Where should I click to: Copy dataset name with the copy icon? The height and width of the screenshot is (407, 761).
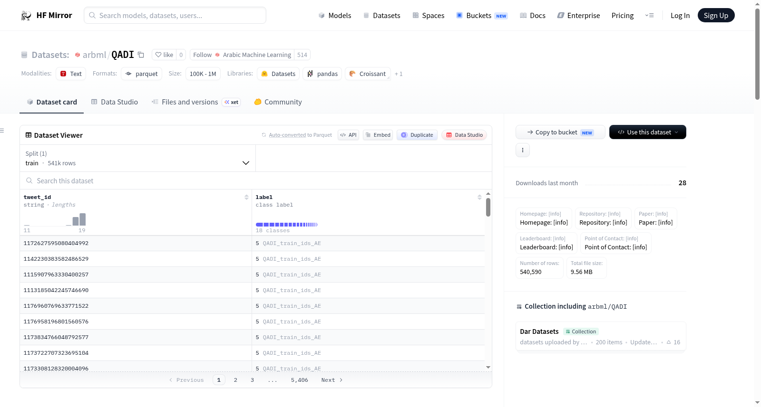(141, 55)
